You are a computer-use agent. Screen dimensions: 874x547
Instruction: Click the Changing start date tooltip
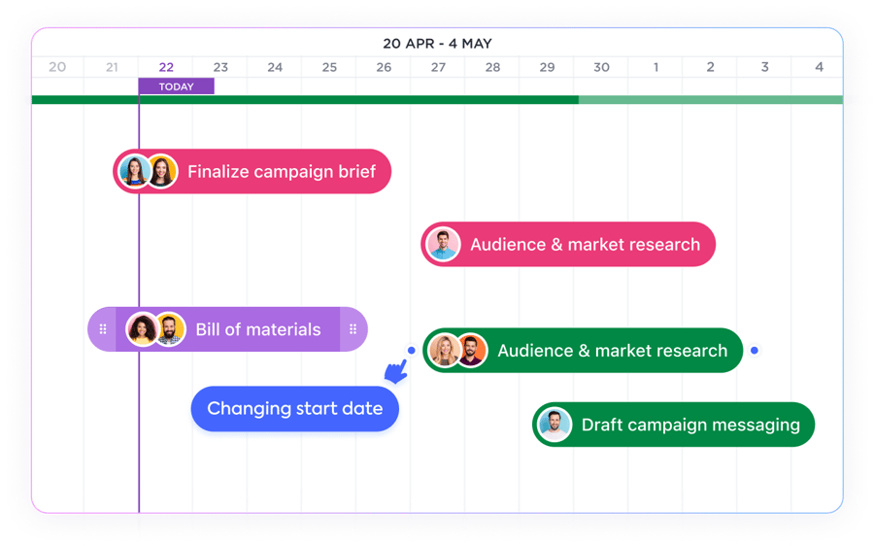click(x=295, y=409)
